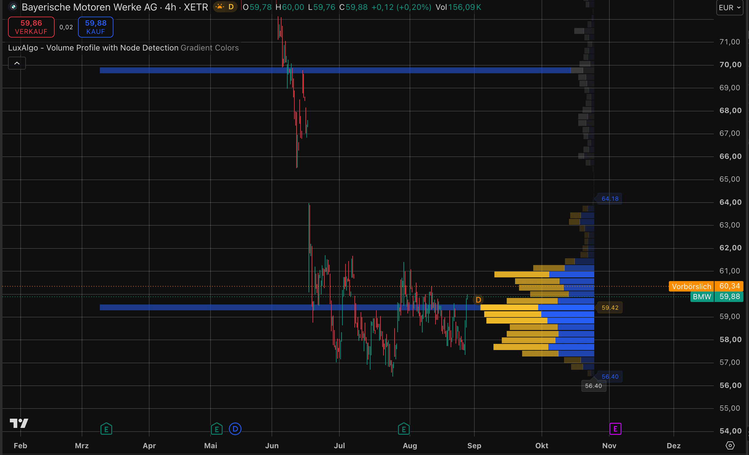
Task: Open the May earnings E marker
Action: 217,429
